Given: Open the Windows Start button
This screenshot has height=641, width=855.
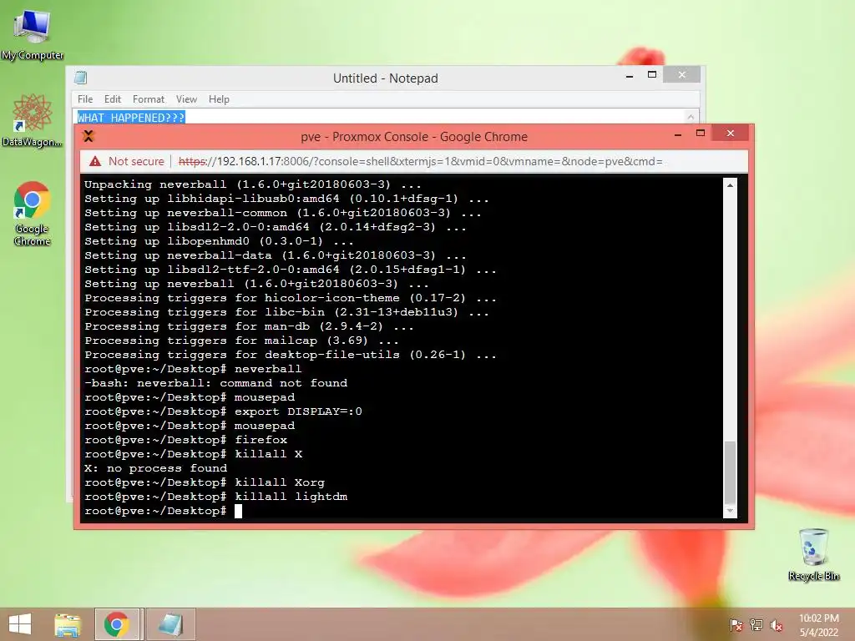Looking at the screenshot, I should [x=20, y=624].
